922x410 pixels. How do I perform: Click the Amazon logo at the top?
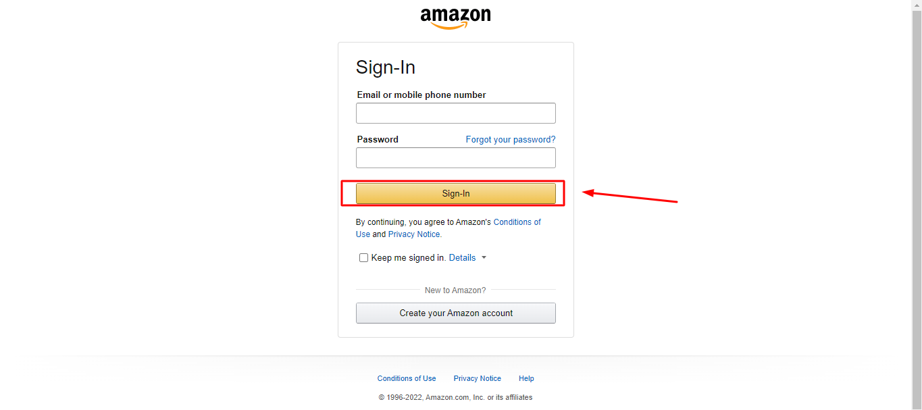coord(455,16)
